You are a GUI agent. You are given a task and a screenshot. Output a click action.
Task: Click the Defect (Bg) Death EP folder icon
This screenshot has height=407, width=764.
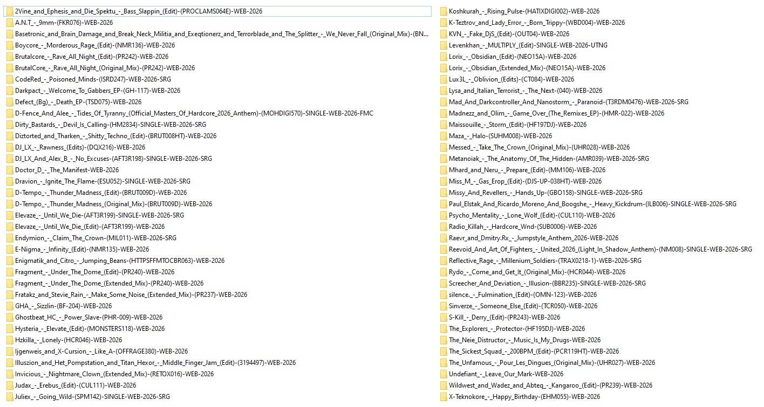coord(10,102)
